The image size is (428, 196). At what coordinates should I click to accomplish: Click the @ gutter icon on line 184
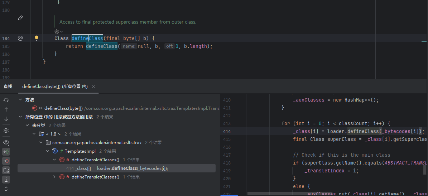[x=20, y=38]
